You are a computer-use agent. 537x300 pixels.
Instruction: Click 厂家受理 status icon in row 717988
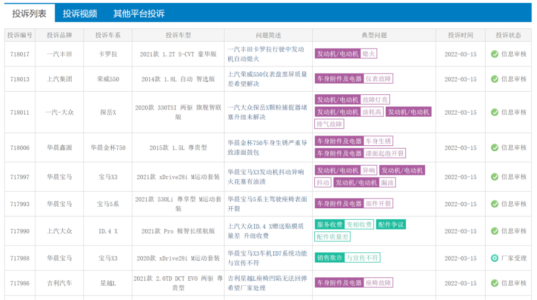coord(494,258)
